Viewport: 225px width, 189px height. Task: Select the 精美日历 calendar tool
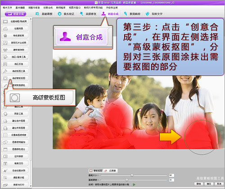coord(15,163)
